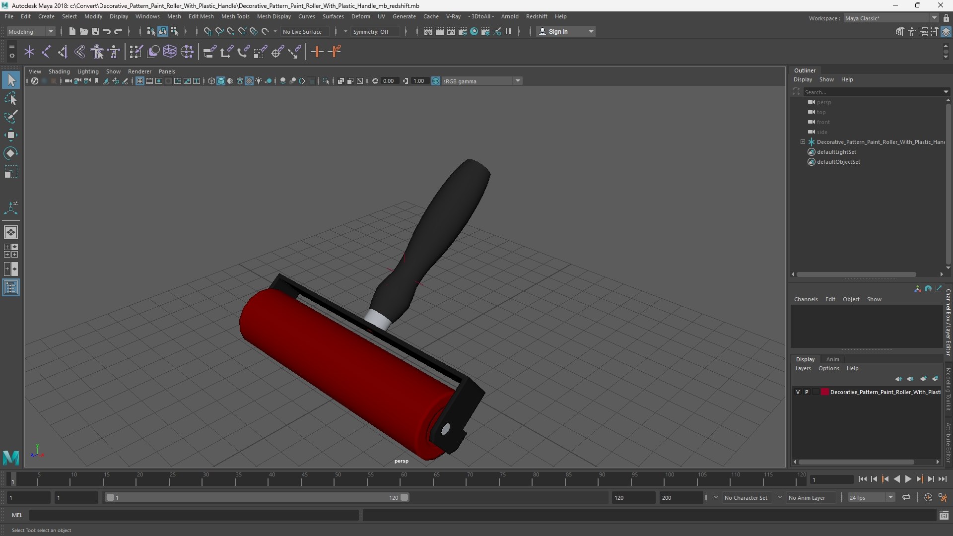Toggle layer playback P box
This screenshot has width=953, height=536.
807,392
